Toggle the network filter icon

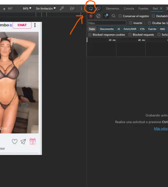(x=106, y=16)
